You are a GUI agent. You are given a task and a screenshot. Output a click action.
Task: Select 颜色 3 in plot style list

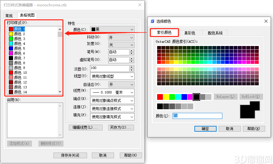pyautogui.click(x=17, y=39)
